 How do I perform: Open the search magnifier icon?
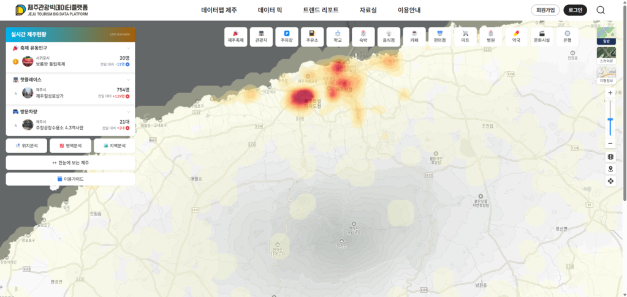tap(601, 10)
